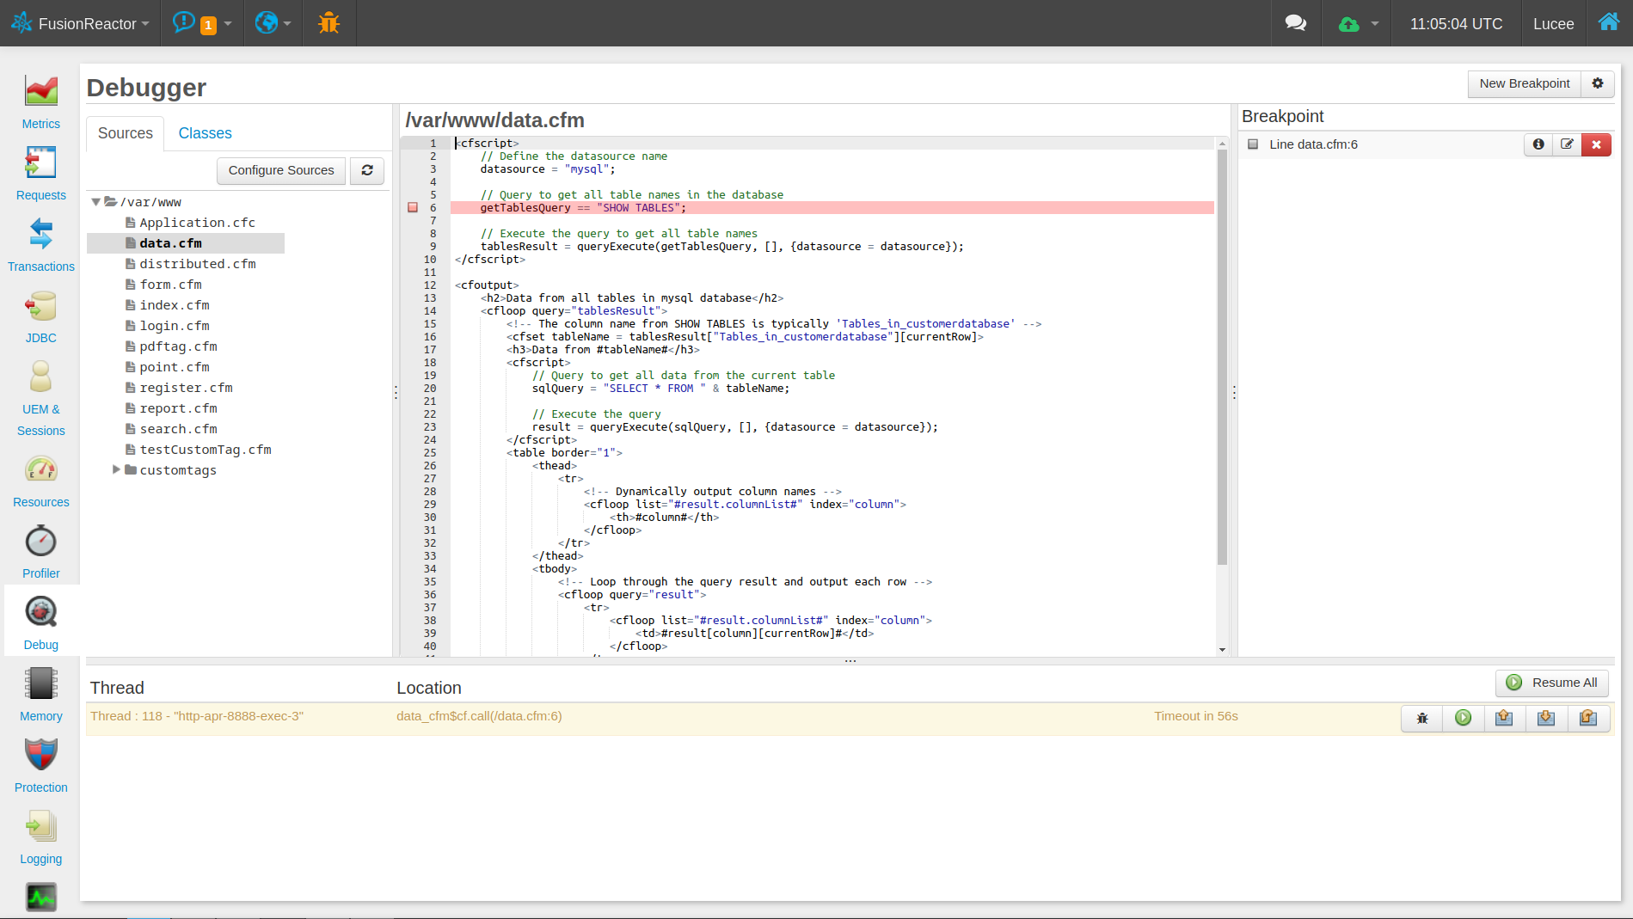Show info for breakpoint data.cfm:6
Viewport: 1633px width, 919px height.
point(1538,144)
